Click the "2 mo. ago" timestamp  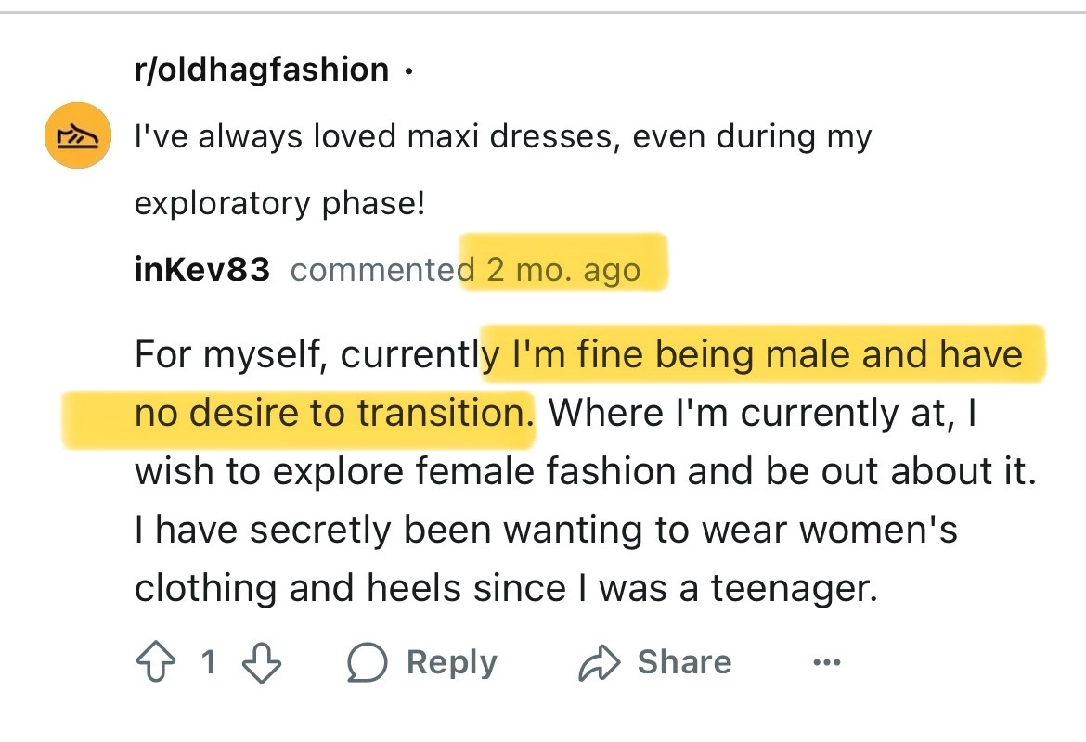[564, 270]
